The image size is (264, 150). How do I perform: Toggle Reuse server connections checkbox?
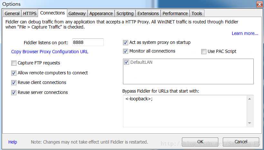(14, 93)
